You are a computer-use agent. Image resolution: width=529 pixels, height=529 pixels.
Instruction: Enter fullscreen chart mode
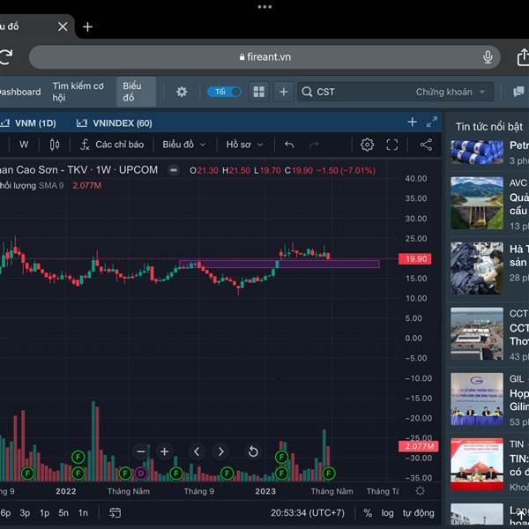(391, 145)
